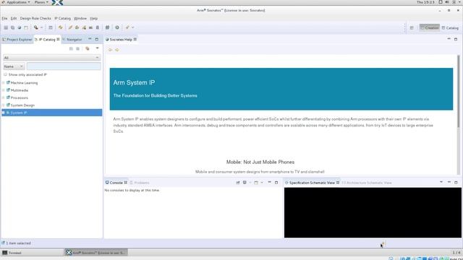
Task: Open dropdown arrow beside the search toolbar icon
Action: (x=41, y=27)
